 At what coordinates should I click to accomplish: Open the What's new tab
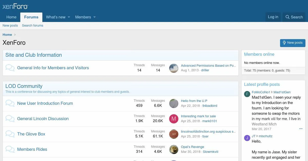coord(56,17)
